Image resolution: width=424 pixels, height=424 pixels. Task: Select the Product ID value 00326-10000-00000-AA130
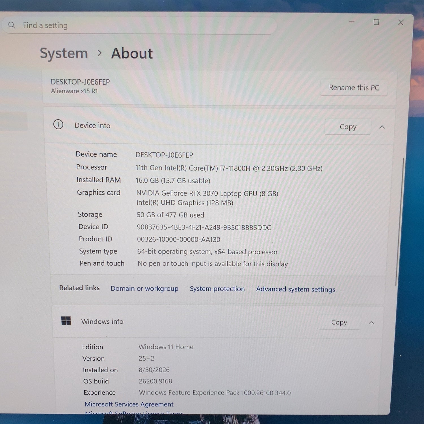pos(178,239)
